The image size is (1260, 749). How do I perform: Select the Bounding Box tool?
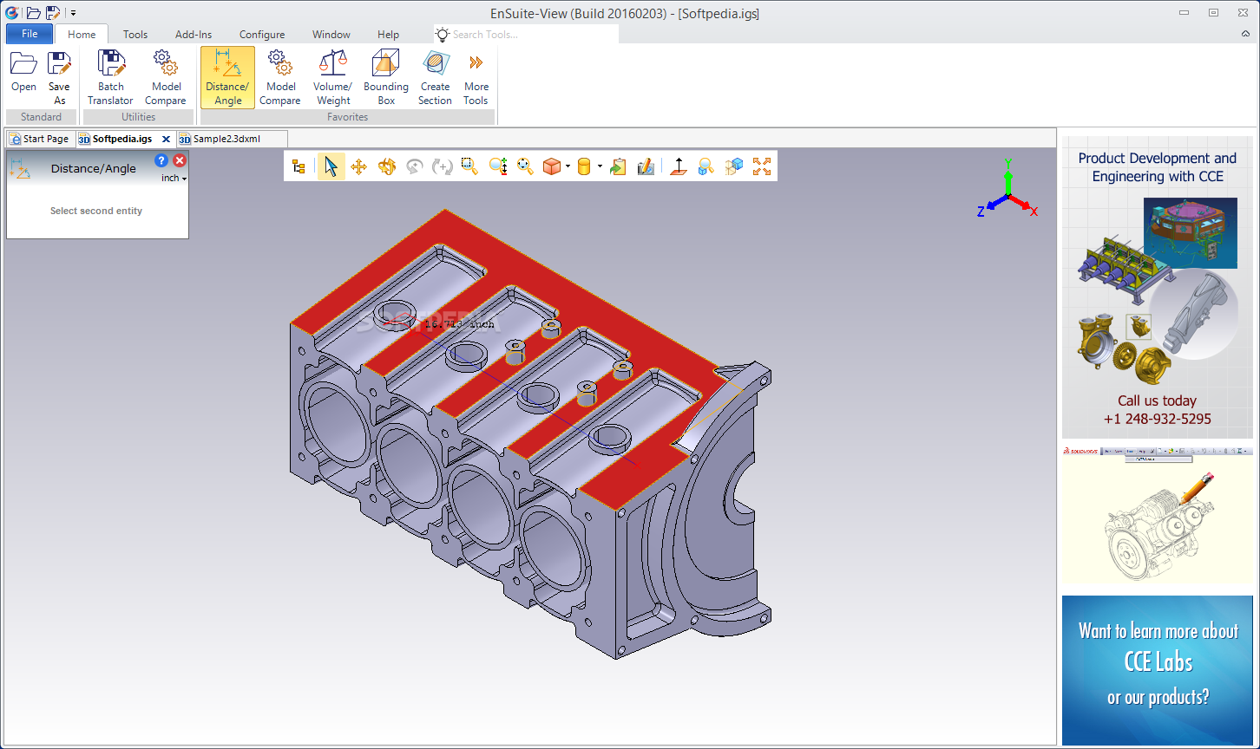[x=386, y=77]
